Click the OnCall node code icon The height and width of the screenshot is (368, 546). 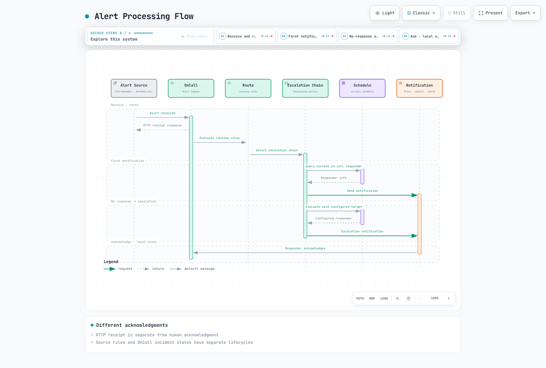click(x=172, y=83)
